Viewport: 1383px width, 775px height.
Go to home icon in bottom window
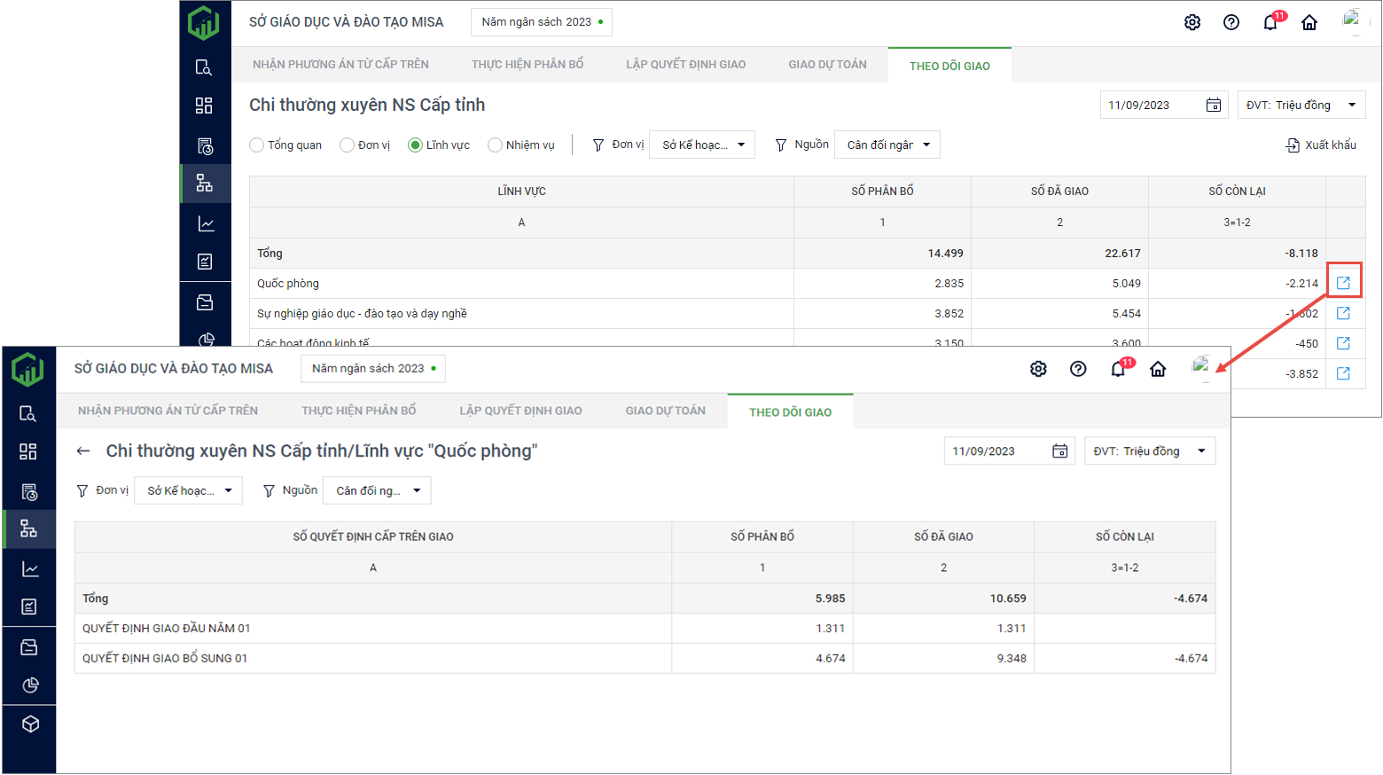[x=1158, y=369]
